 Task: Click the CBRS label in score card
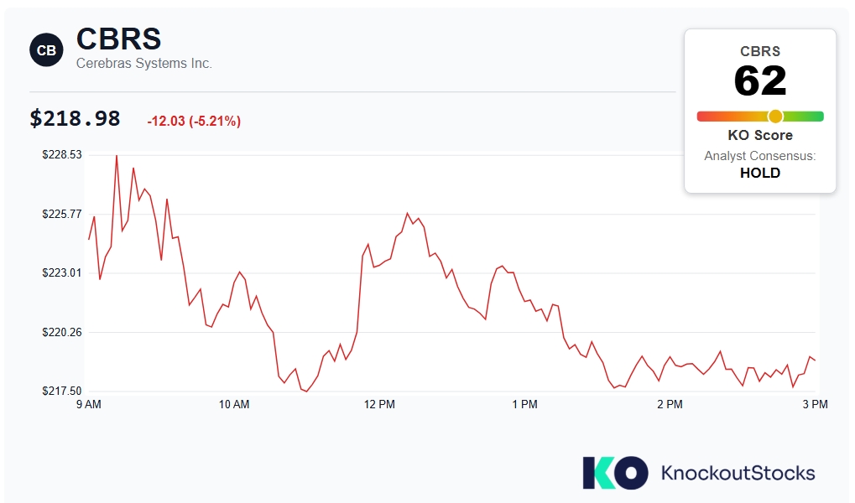[760, 51]
